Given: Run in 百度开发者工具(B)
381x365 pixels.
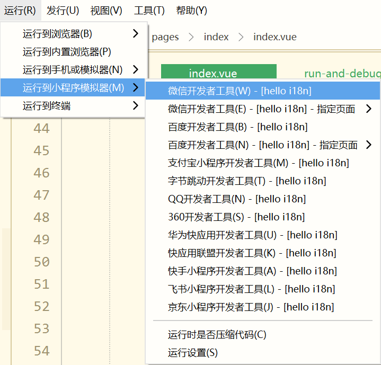Looking at the screenshot, I should [237, 127].
